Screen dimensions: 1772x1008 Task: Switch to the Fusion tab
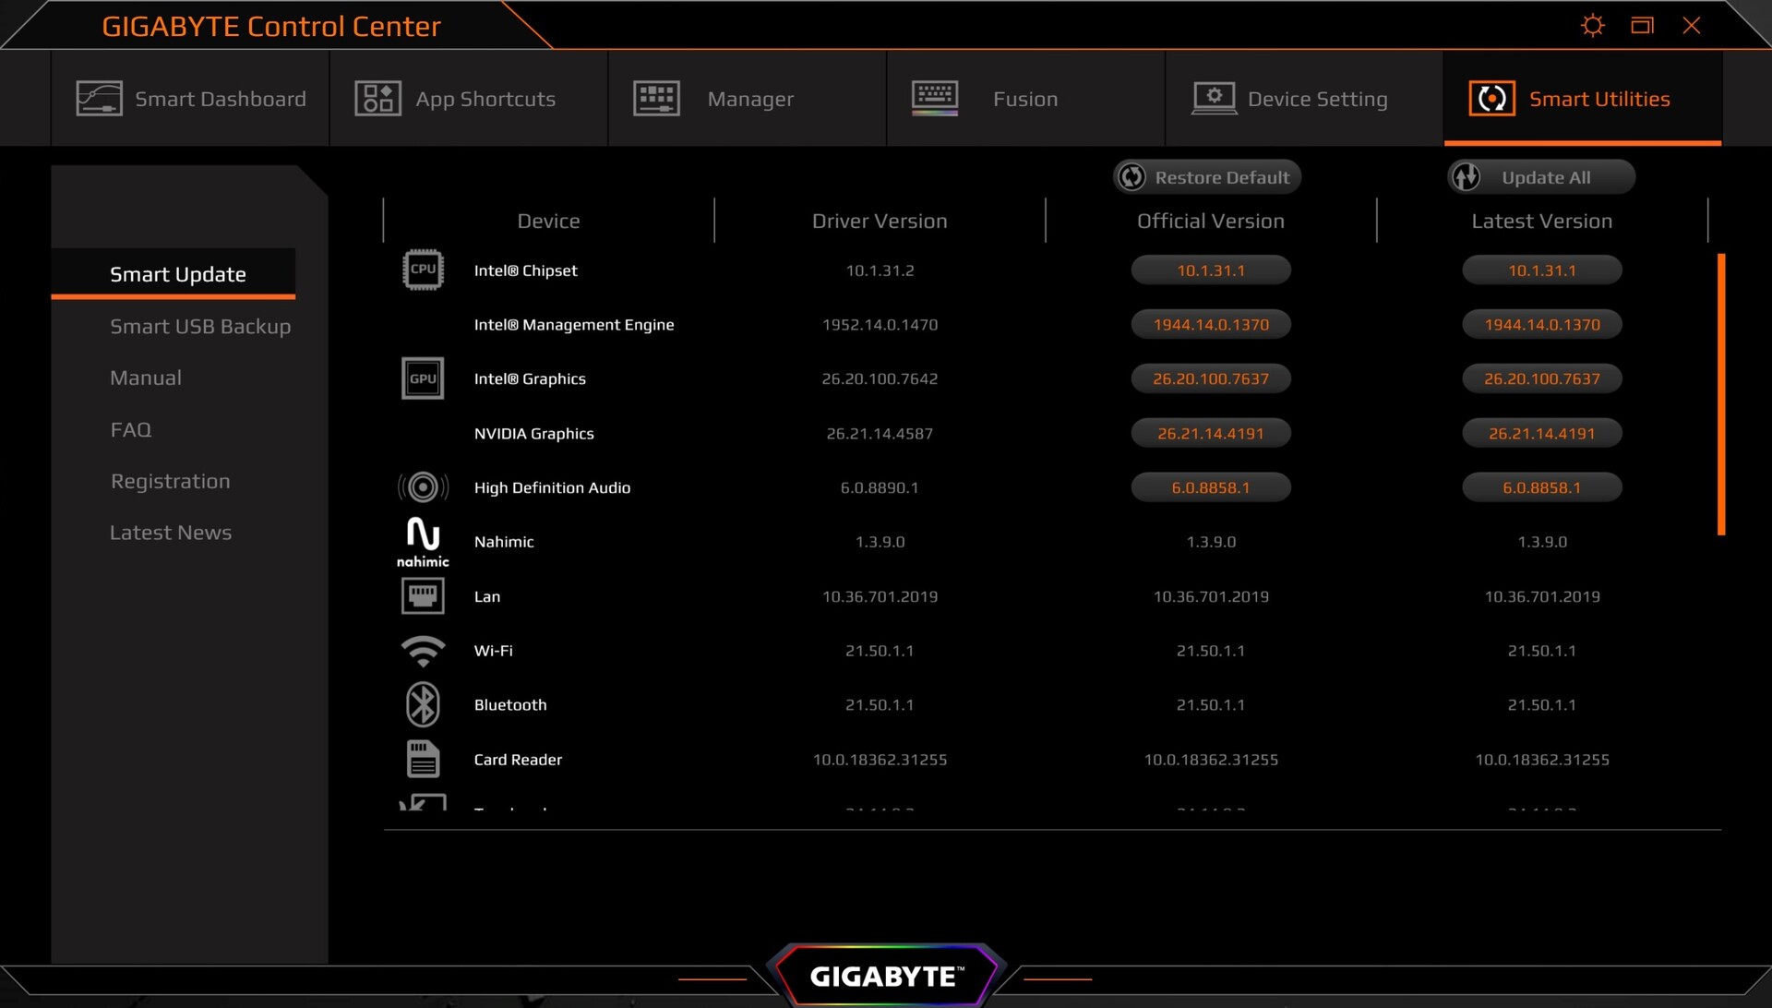click(x=1024, y=99)
